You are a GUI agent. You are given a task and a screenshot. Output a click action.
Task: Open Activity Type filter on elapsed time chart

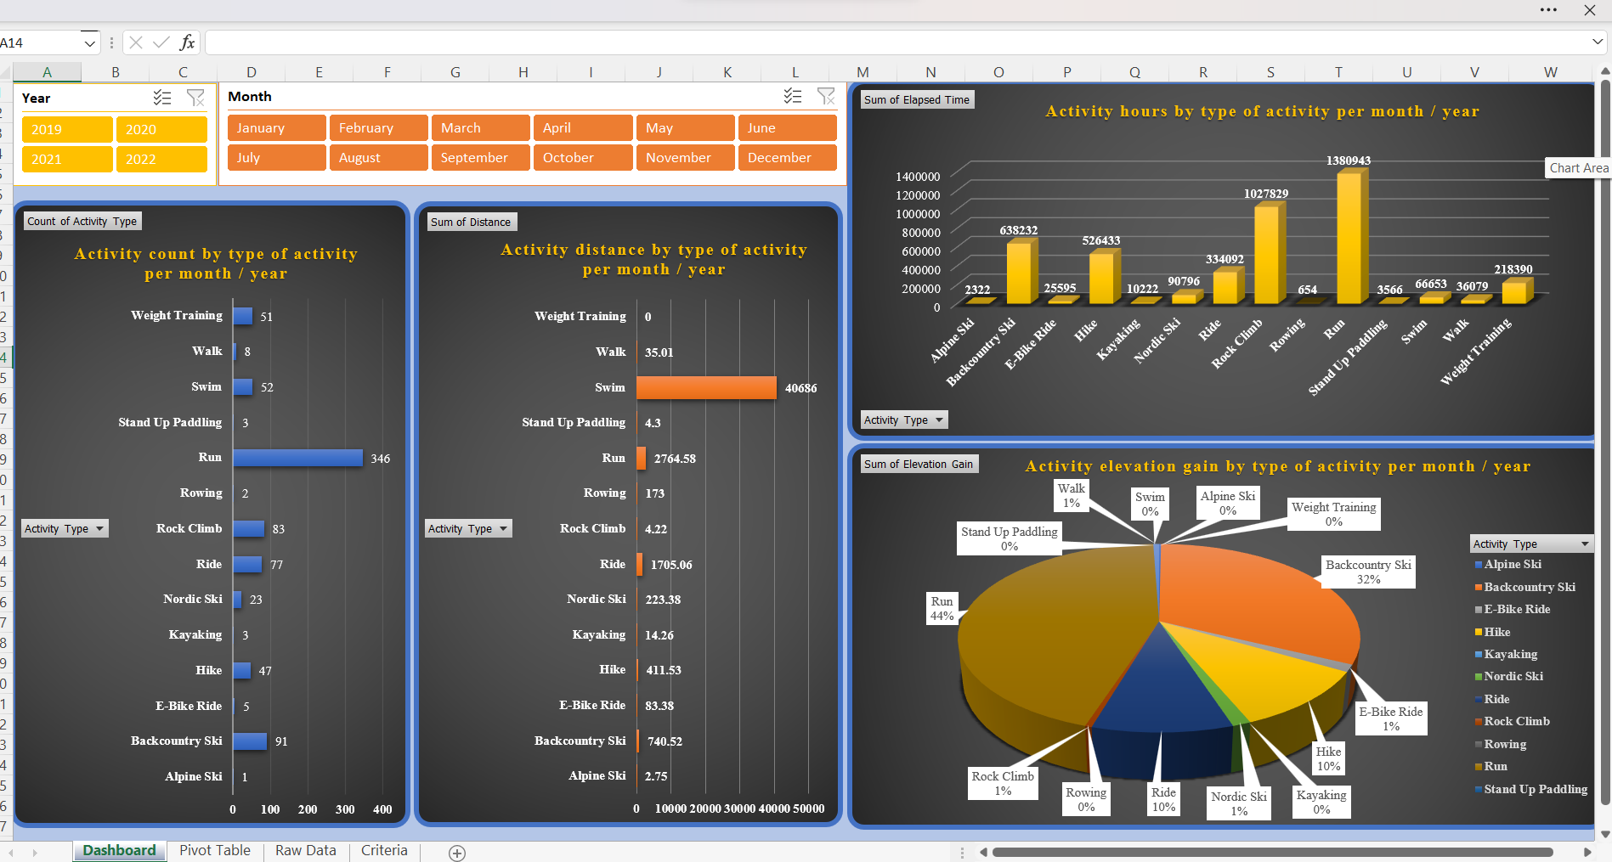[904, 420]
